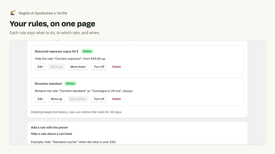
Task: Click the heading "Your rules, on one page"
Action: 52,24
